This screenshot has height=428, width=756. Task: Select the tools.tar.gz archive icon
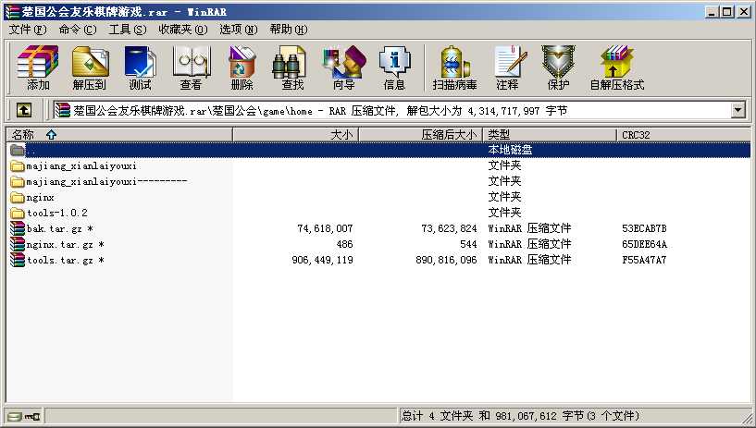point(18,260)
